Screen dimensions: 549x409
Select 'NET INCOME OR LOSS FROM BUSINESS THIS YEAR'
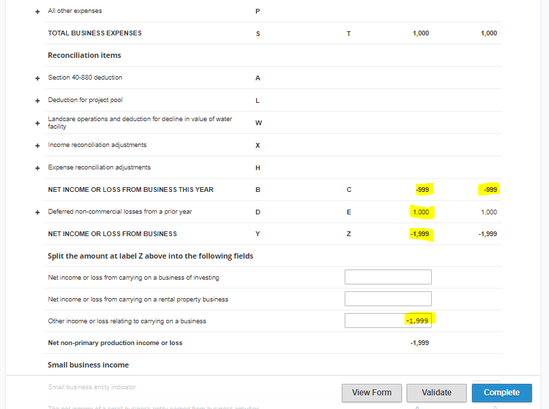coord(131,190)
